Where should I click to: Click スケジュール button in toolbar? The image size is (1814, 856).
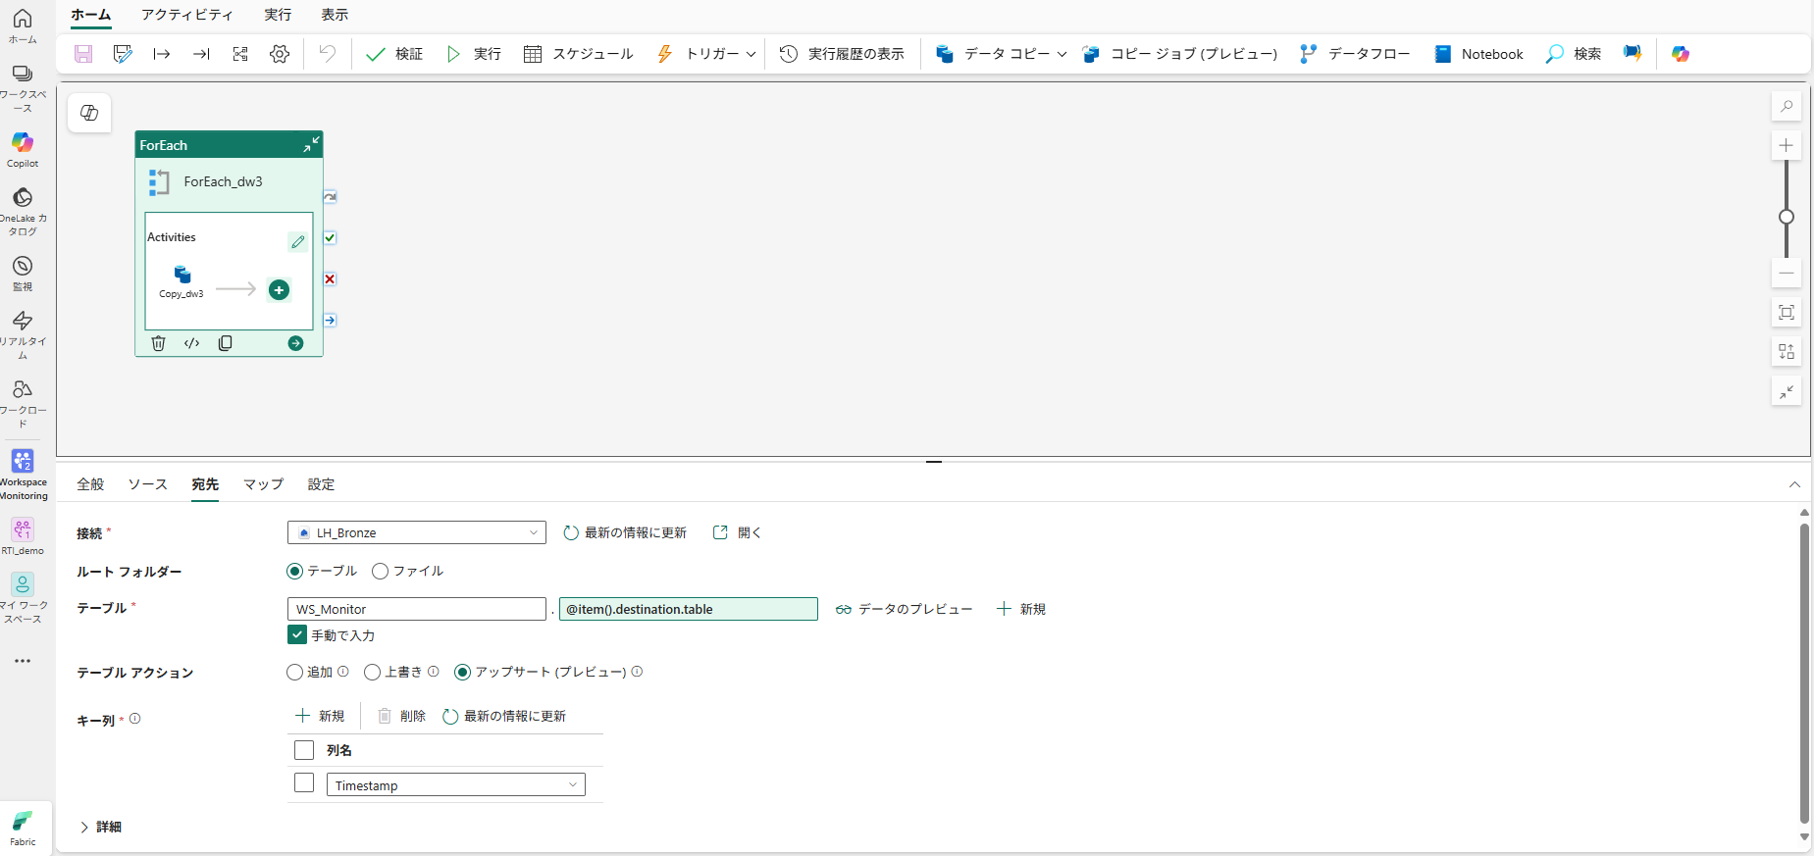click(x=579, y=54)
